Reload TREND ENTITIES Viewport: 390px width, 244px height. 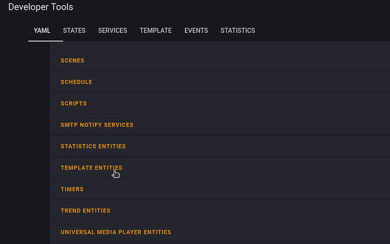click(85, 211)
